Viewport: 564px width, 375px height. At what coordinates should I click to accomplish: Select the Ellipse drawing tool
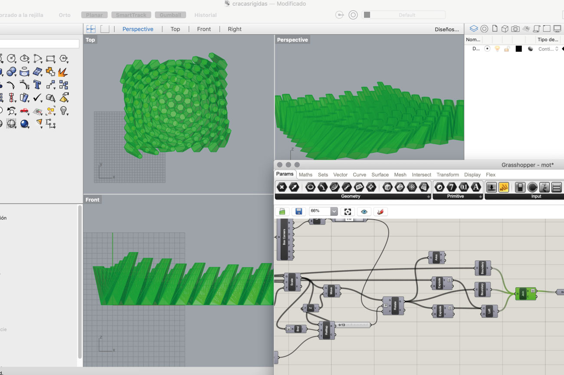coord(24,59)
